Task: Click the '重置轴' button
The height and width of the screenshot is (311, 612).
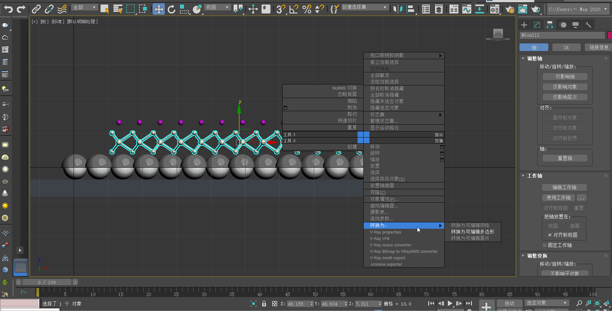Action: [x=565, y=158]
